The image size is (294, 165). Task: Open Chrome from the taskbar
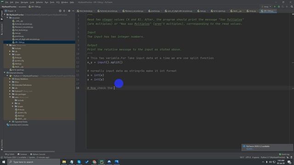(x=94, y=162)
